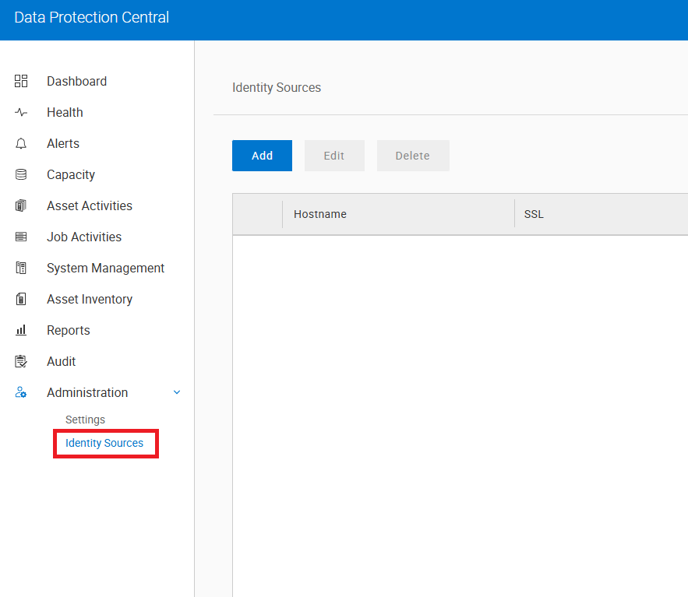This screenshot has height=597, width=688.
Task: Click the Health heartbeat icon
Action: (21, 111)
